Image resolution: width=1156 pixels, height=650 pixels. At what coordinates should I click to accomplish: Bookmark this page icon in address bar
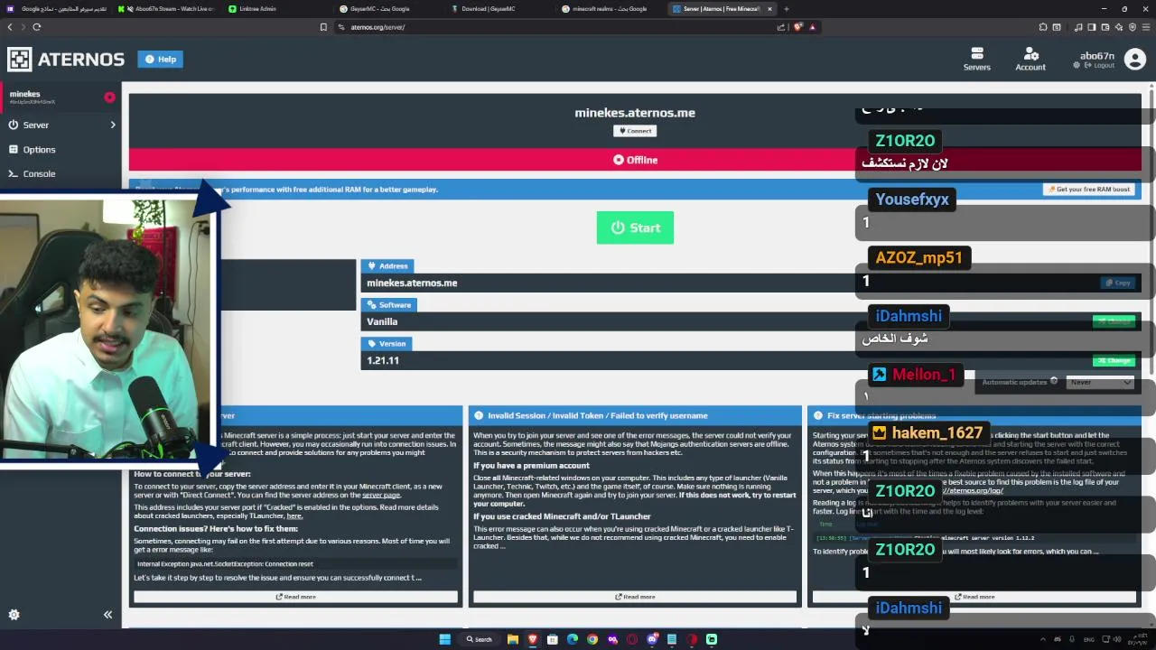coord(323,27)
